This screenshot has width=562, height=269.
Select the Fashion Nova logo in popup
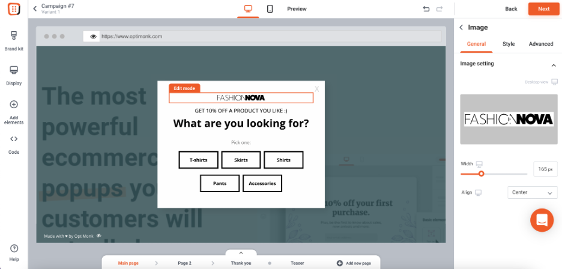click(241, 97)
